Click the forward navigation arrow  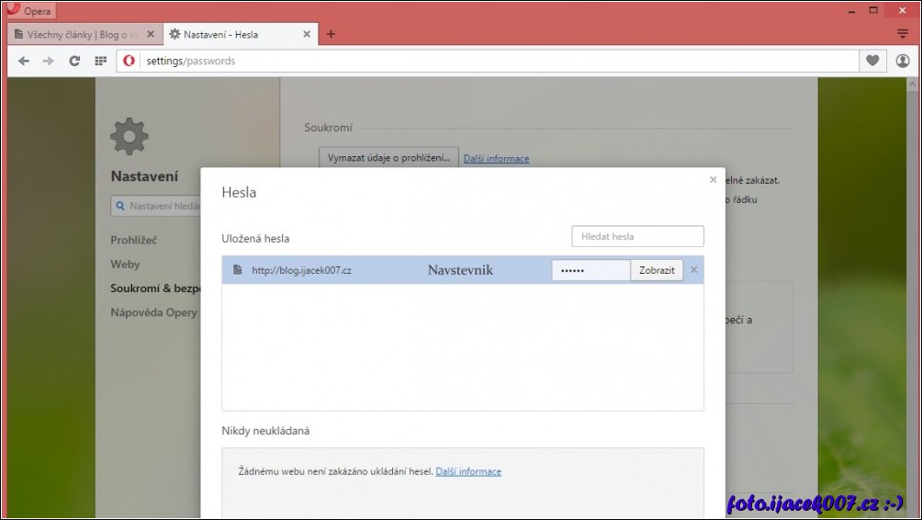point(49,62)
